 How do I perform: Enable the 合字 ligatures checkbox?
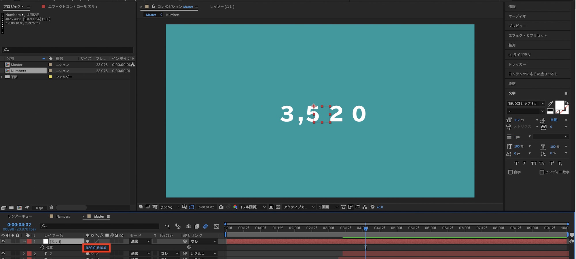[510, 172]
